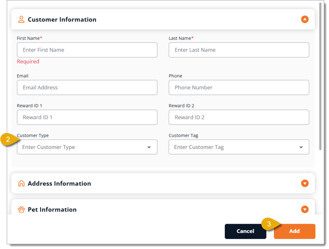Click the Reward ID 1 label above its field
The image size is (329, 249).
click(x=29, y=106)
